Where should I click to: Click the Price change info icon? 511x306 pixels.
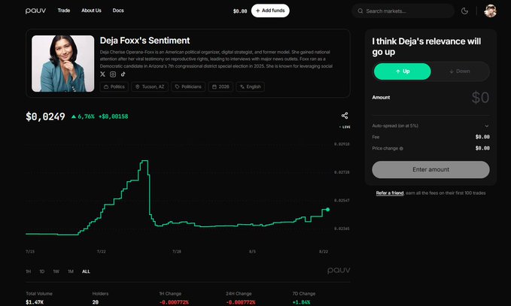[401, 148]
